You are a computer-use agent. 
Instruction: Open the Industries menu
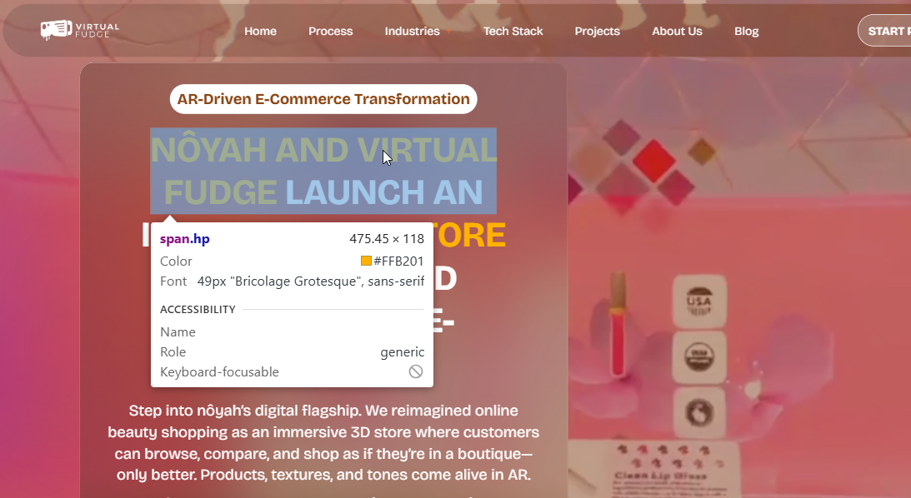[x=412, y=32]
